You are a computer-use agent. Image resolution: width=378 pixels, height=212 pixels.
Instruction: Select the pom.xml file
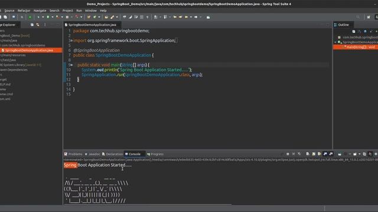5,99
